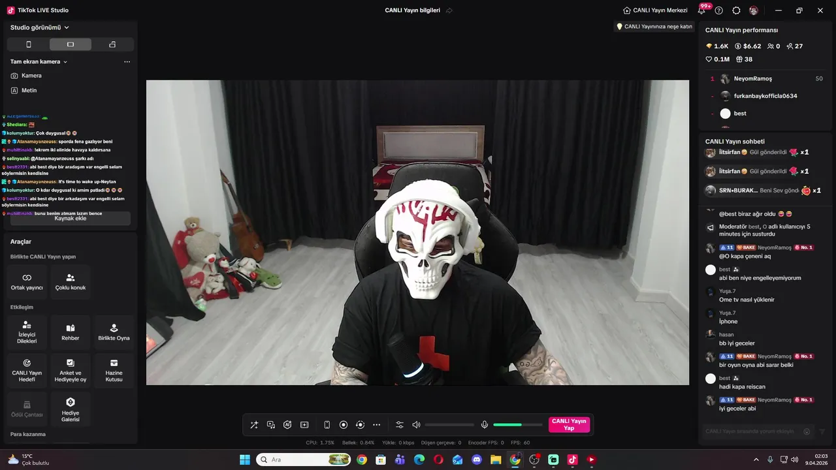The image size is (836, 470).
Task: Adjust the green microphone volume slider
Action: coord(517,425)
